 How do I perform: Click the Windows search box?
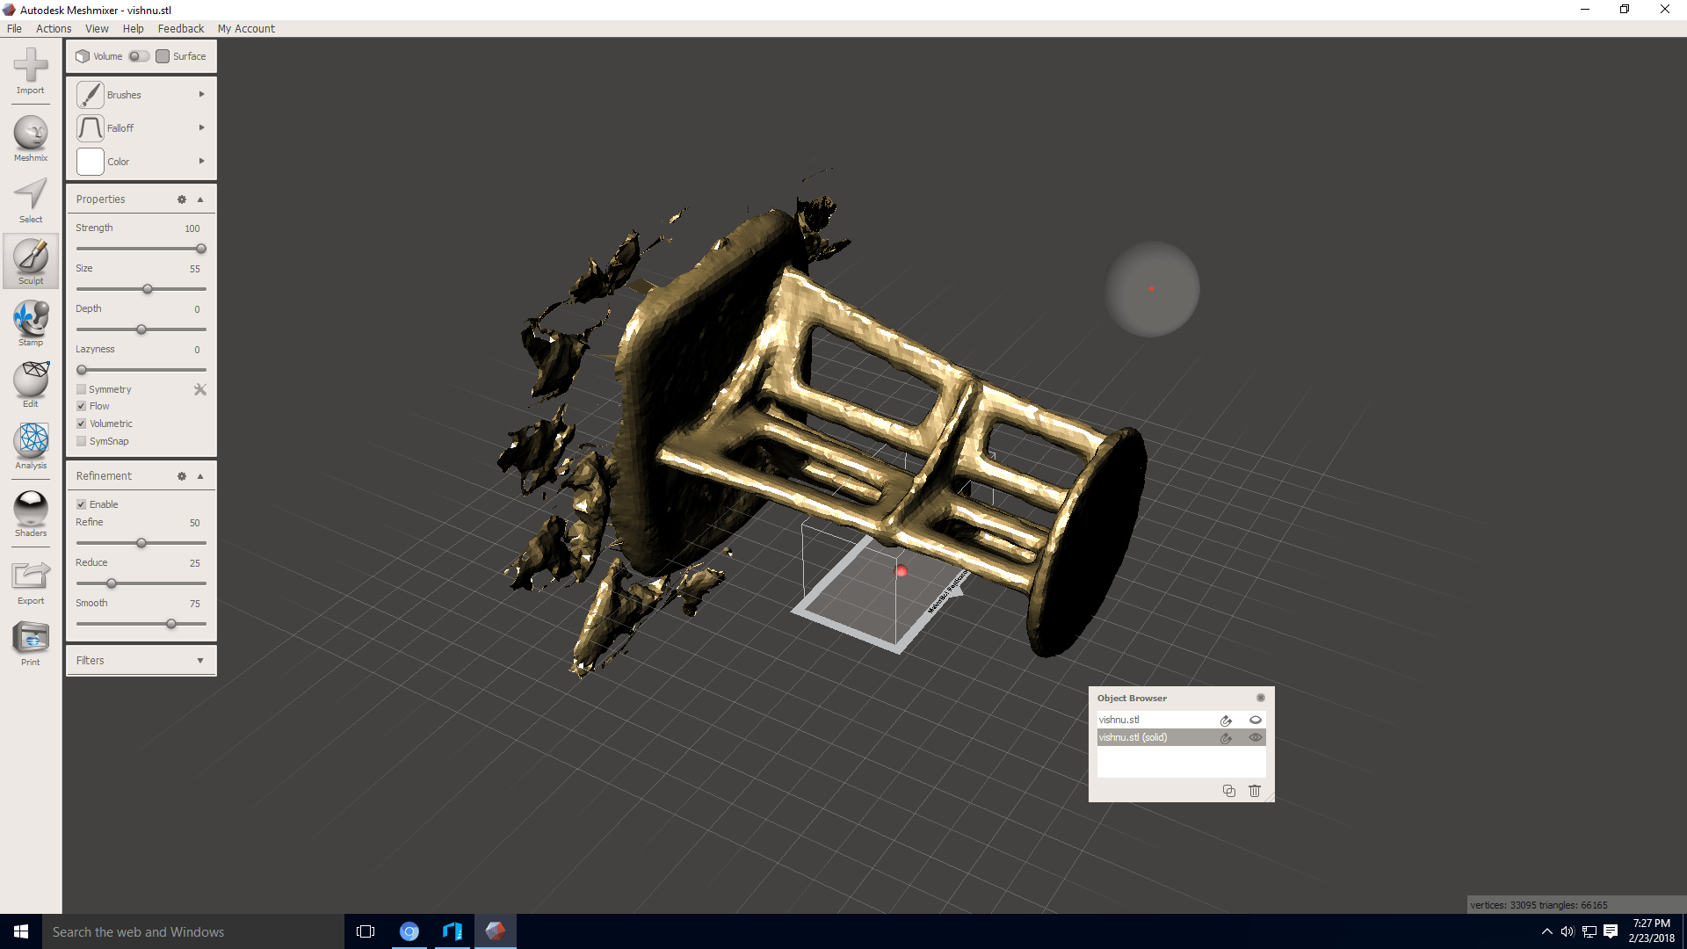193,931
